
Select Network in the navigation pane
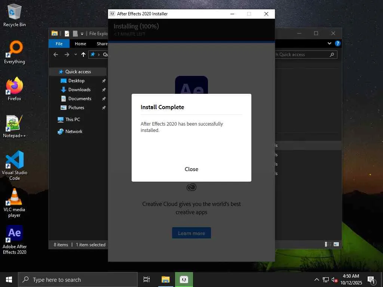coord(74,132)
